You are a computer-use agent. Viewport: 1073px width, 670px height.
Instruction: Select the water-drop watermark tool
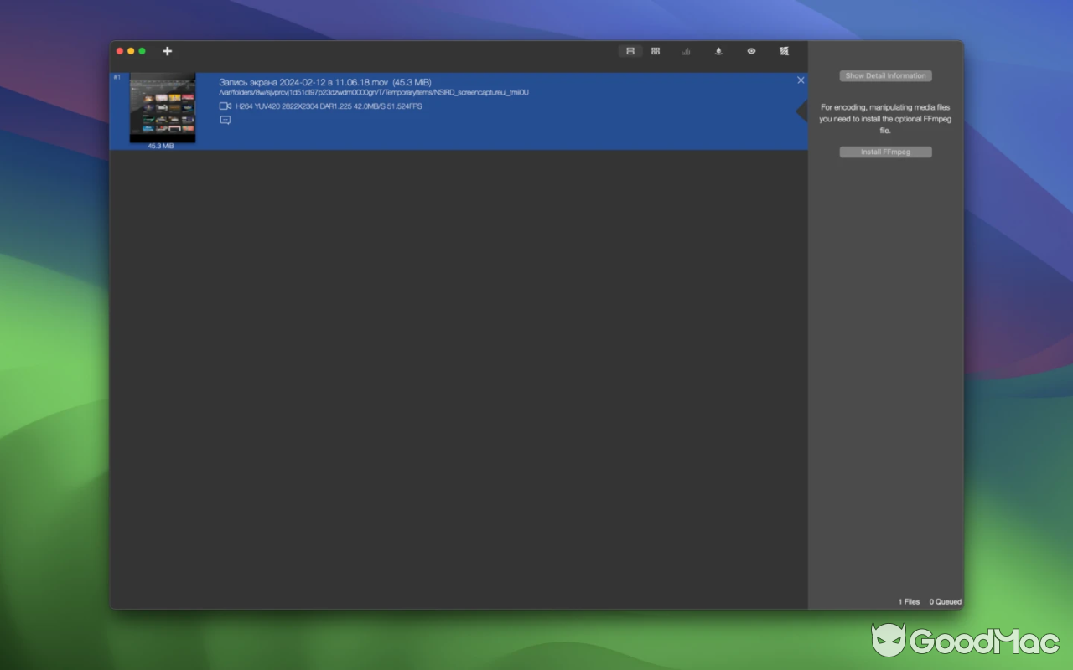click(x=718, y=51)
